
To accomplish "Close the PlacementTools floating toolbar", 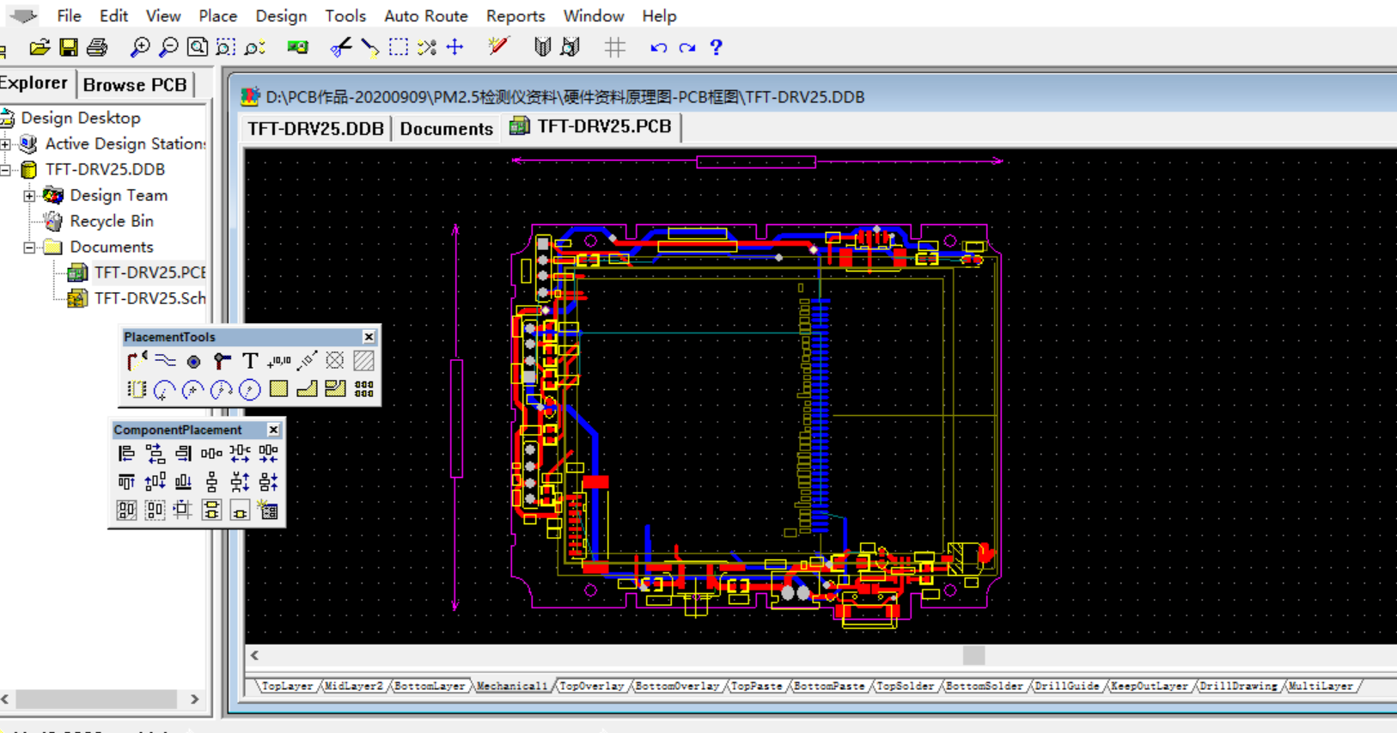I will [369, 337].
